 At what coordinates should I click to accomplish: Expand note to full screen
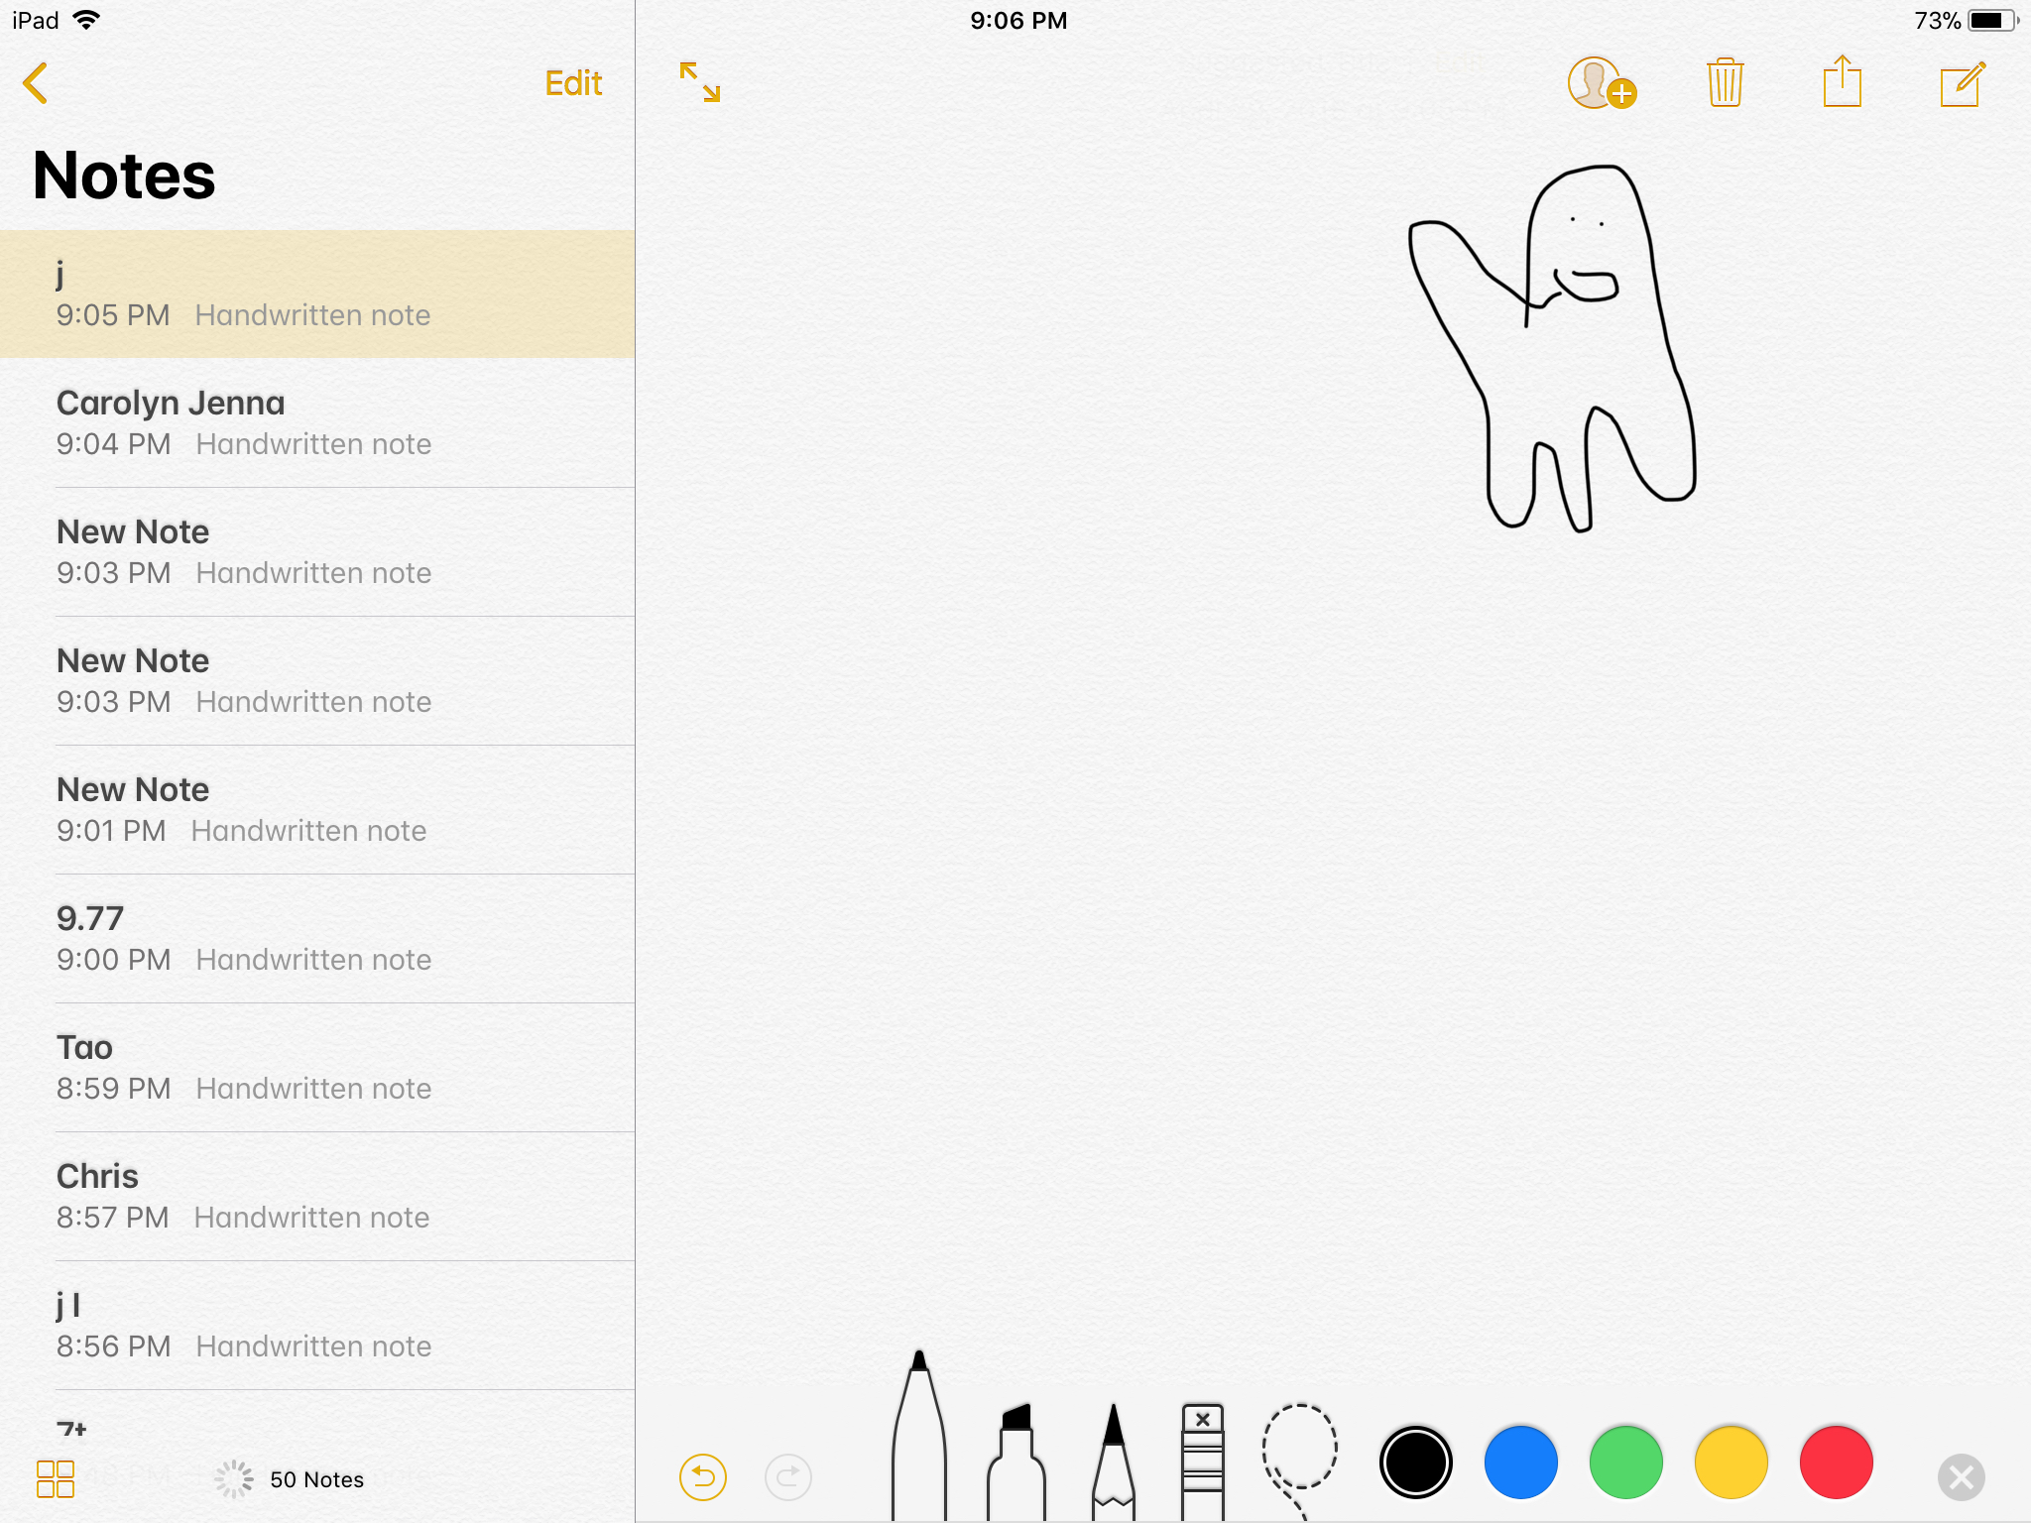(700, 82)
